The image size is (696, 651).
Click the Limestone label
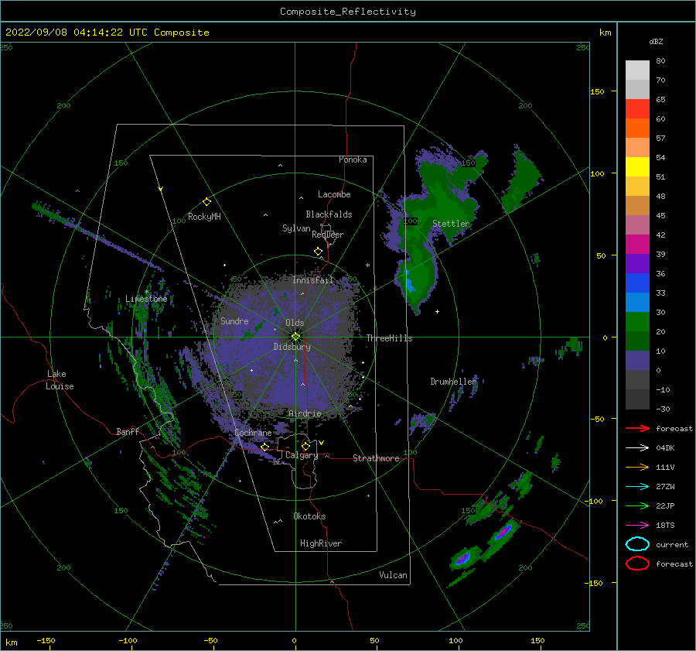click(x=146, y=299)
